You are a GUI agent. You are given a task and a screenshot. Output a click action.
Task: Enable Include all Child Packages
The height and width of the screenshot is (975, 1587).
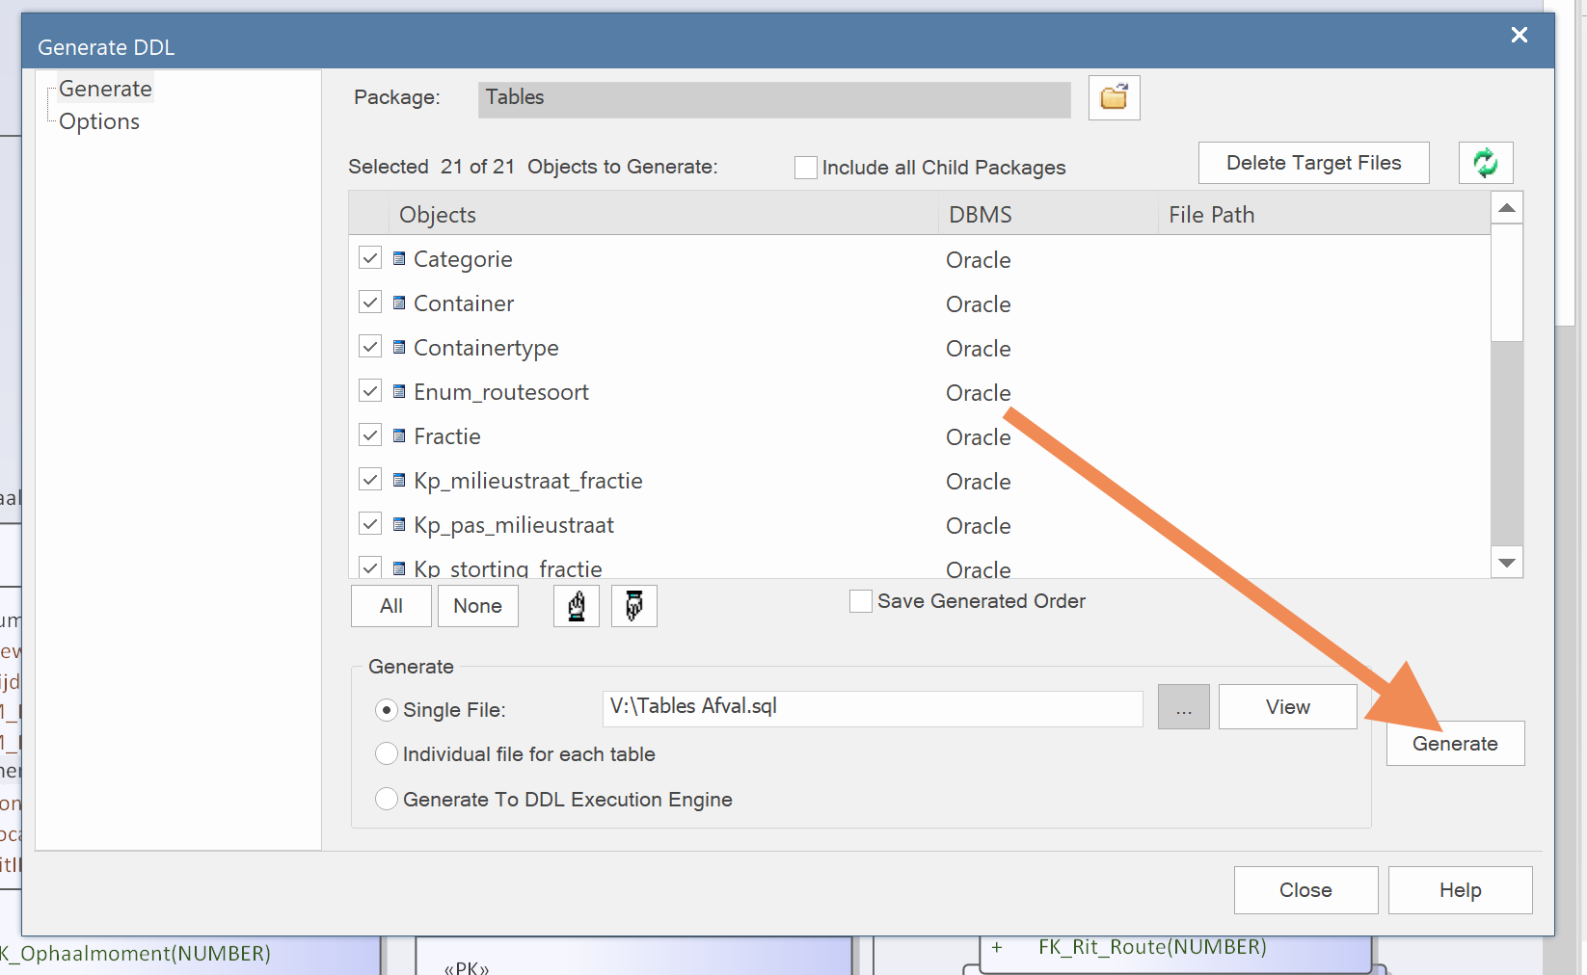(806, 168)
